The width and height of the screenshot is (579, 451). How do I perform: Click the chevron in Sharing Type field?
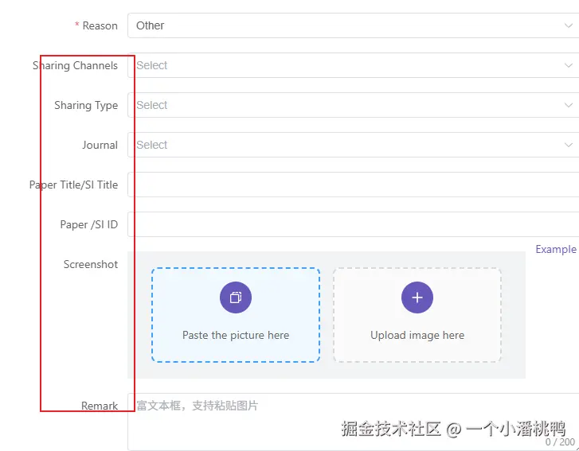[569, 106]
